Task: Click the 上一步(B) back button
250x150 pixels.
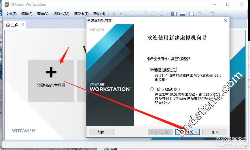Action: click(160, 132)
